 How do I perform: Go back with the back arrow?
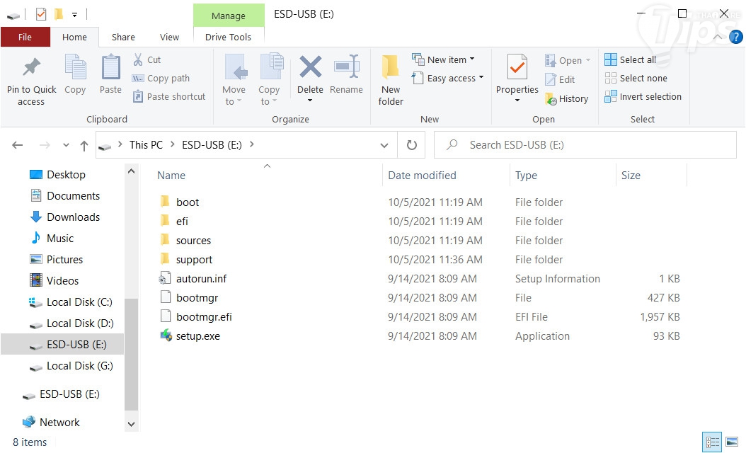18,145
